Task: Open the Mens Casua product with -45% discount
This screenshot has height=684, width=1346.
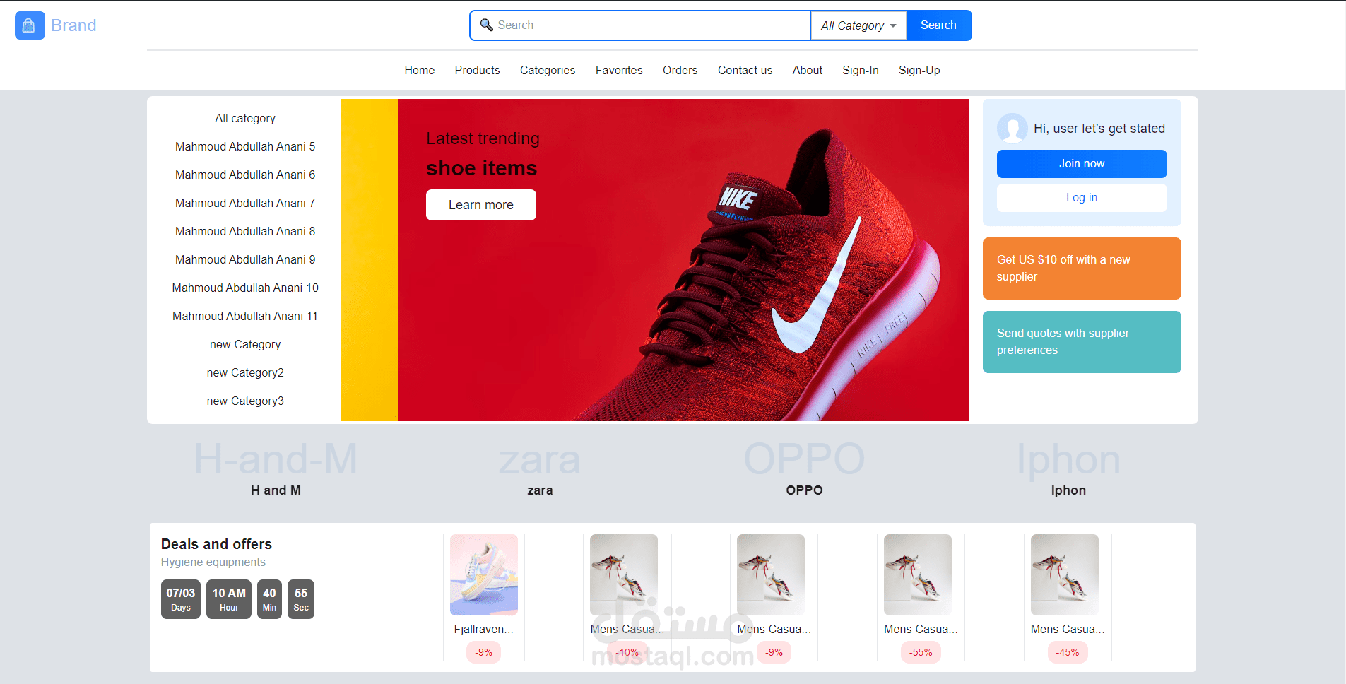Action: 1065,575
